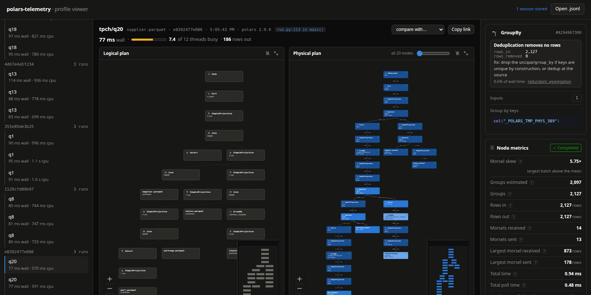Click the '1 session stored' text
591x295 pixels.
coord(532,9)
